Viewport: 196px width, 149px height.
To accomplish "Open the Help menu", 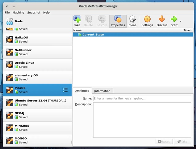I will 46,13.
